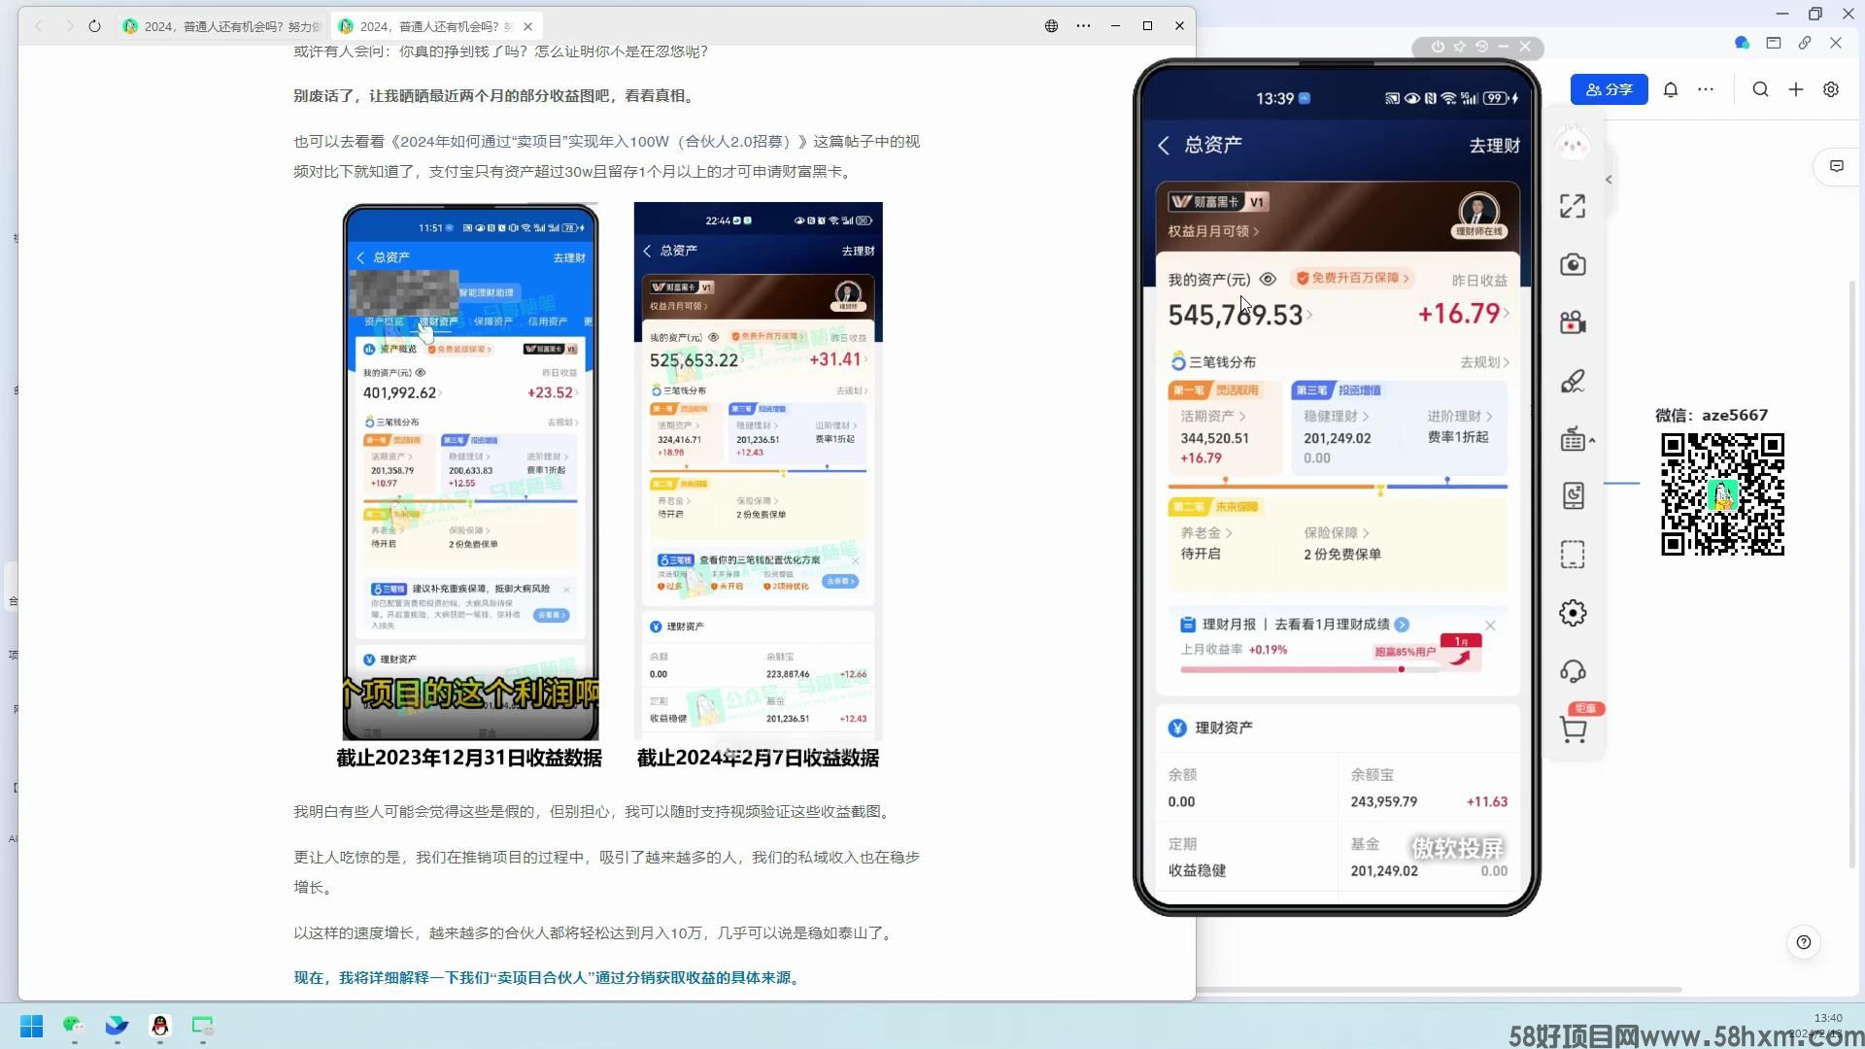Open 活期资产 section on phone

click(x=1213, y=416)
